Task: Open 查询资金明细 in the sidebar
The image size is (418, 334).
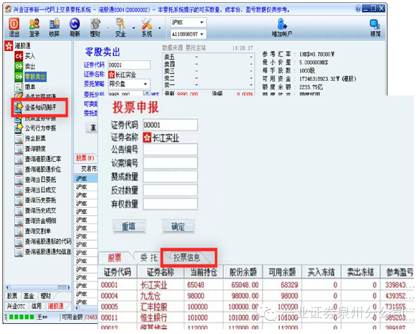Action: pos(41,221)
